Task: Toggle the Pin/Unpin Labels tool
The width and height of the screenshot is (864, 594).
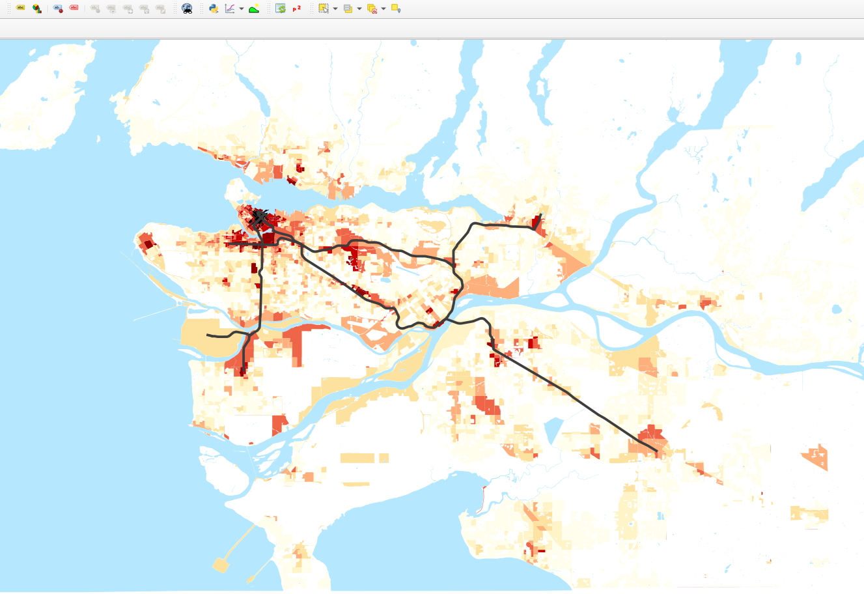Action: point(58,8)
